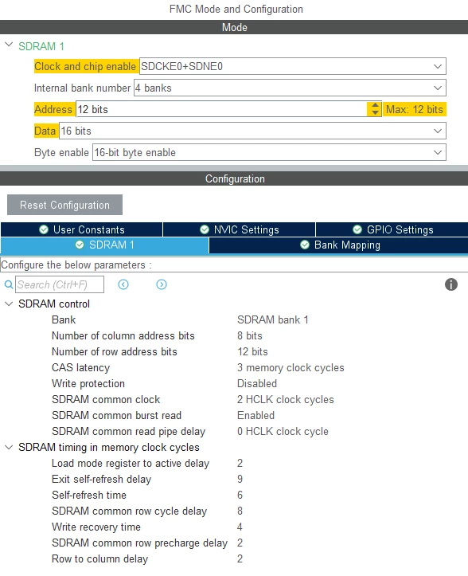This screenshot has height=576, width=468.
Task: Click the Clock and chip enable label
Action: pyautogui.click(x=85, y=66)
